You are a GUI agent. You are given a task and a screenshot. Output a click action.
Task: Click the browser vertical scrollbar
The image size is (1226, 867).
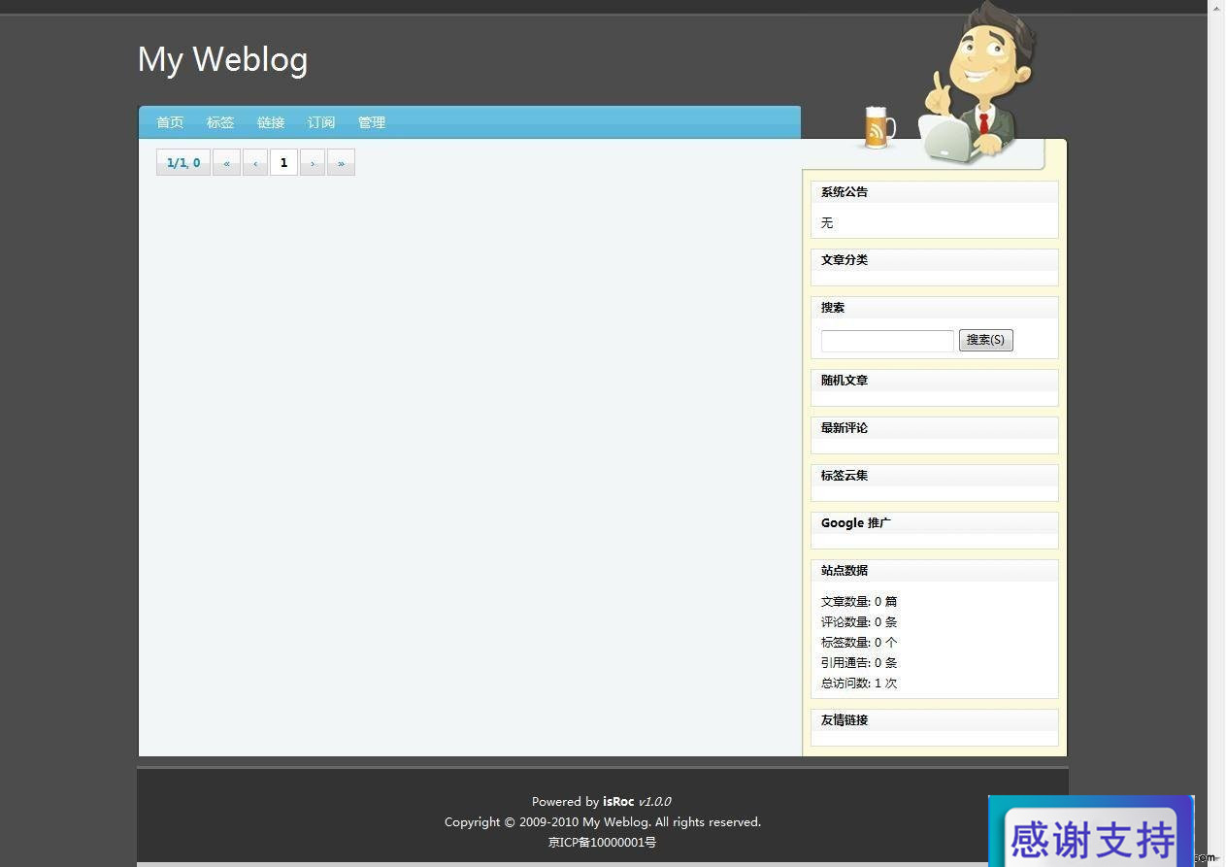pos(1216,433)
